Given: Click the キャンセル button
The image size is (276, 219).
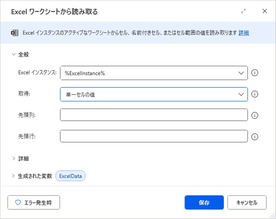Looking at the screenshot, I should 247,202.
